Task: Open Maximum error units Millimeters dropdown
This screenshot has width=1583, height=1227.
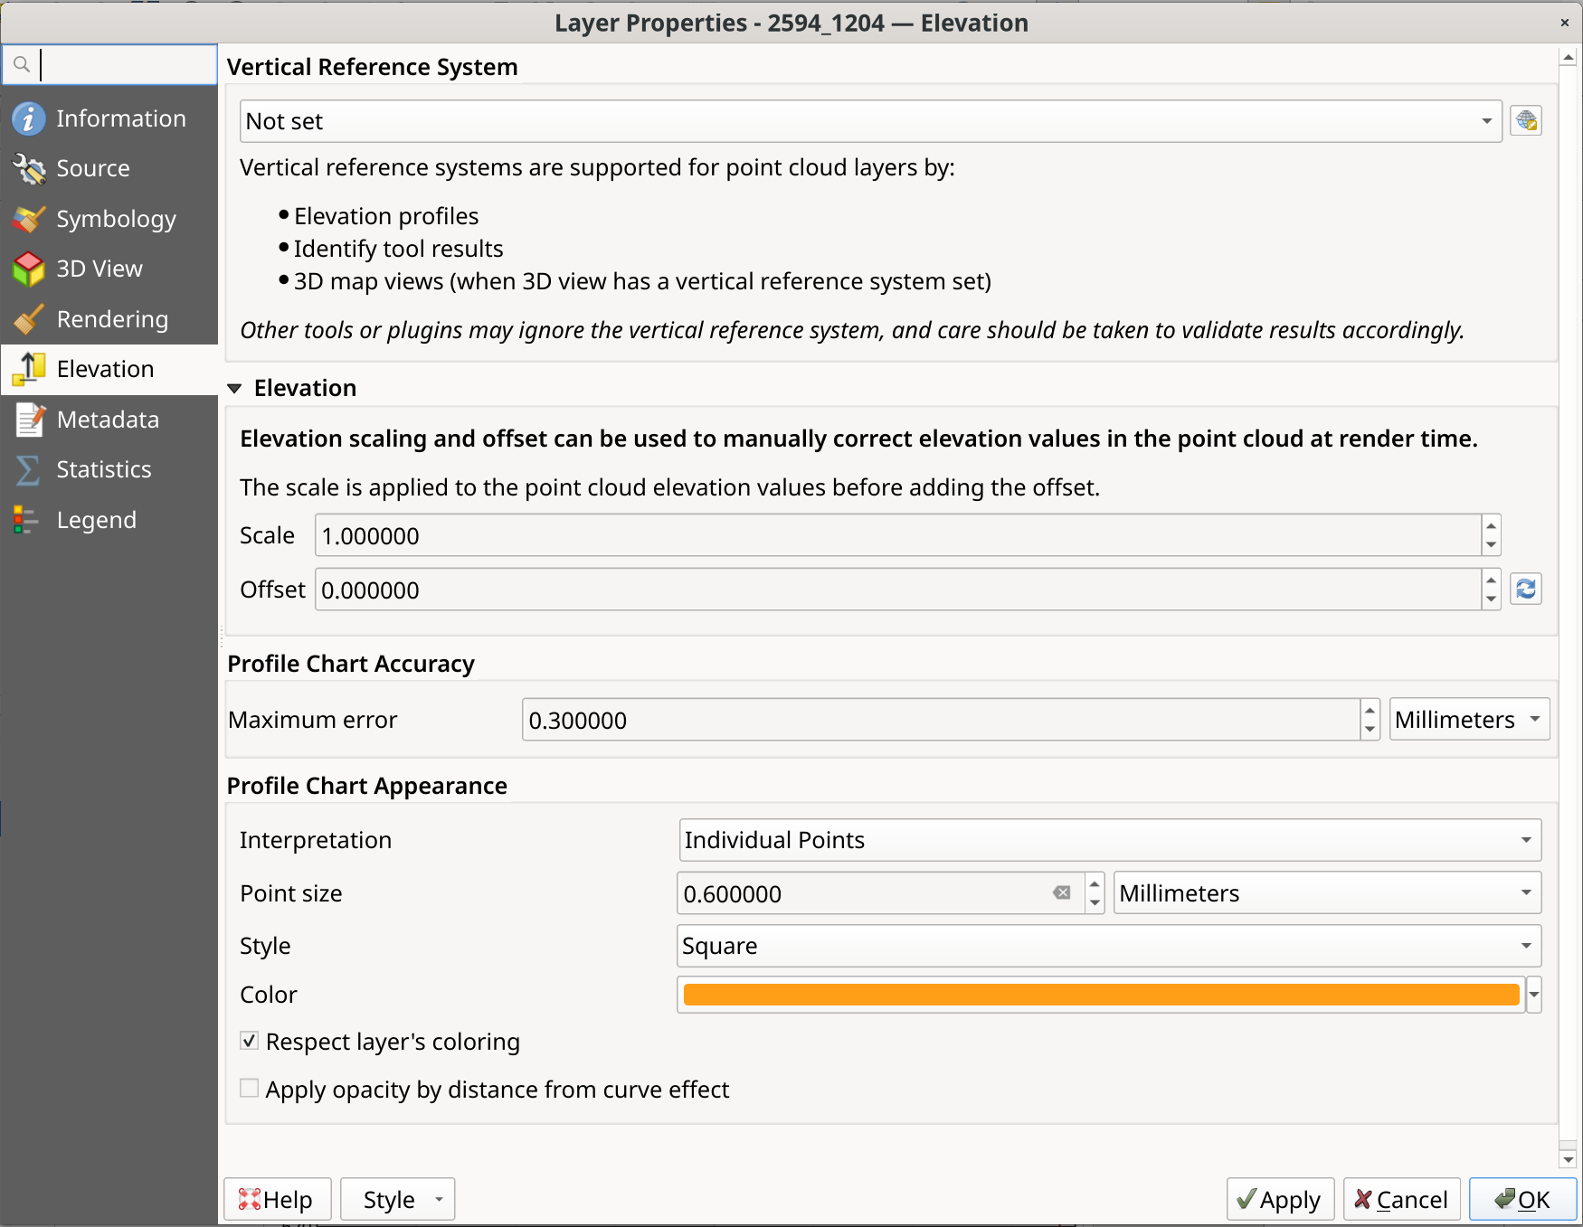Action: (x=1469, y=720)
